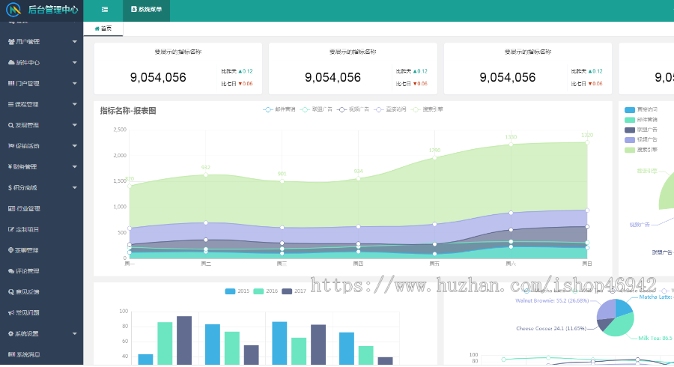This screenshot has height=367, width=674.
Task: Click the 系统设置 gear icon
Action: 10,333
